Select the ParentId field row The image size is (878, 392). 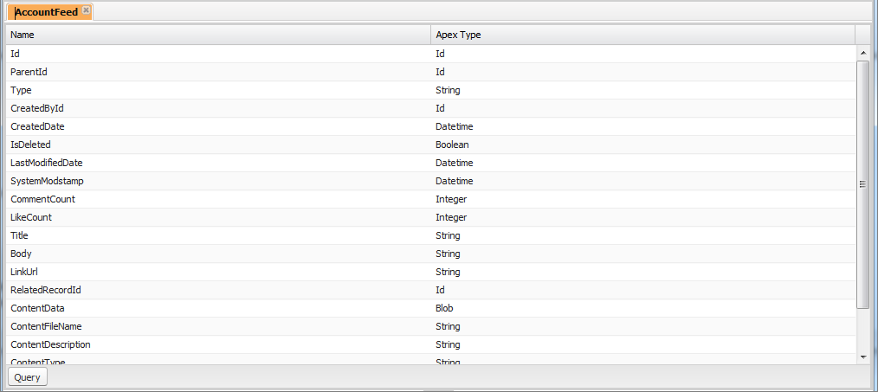pos(430,72)
